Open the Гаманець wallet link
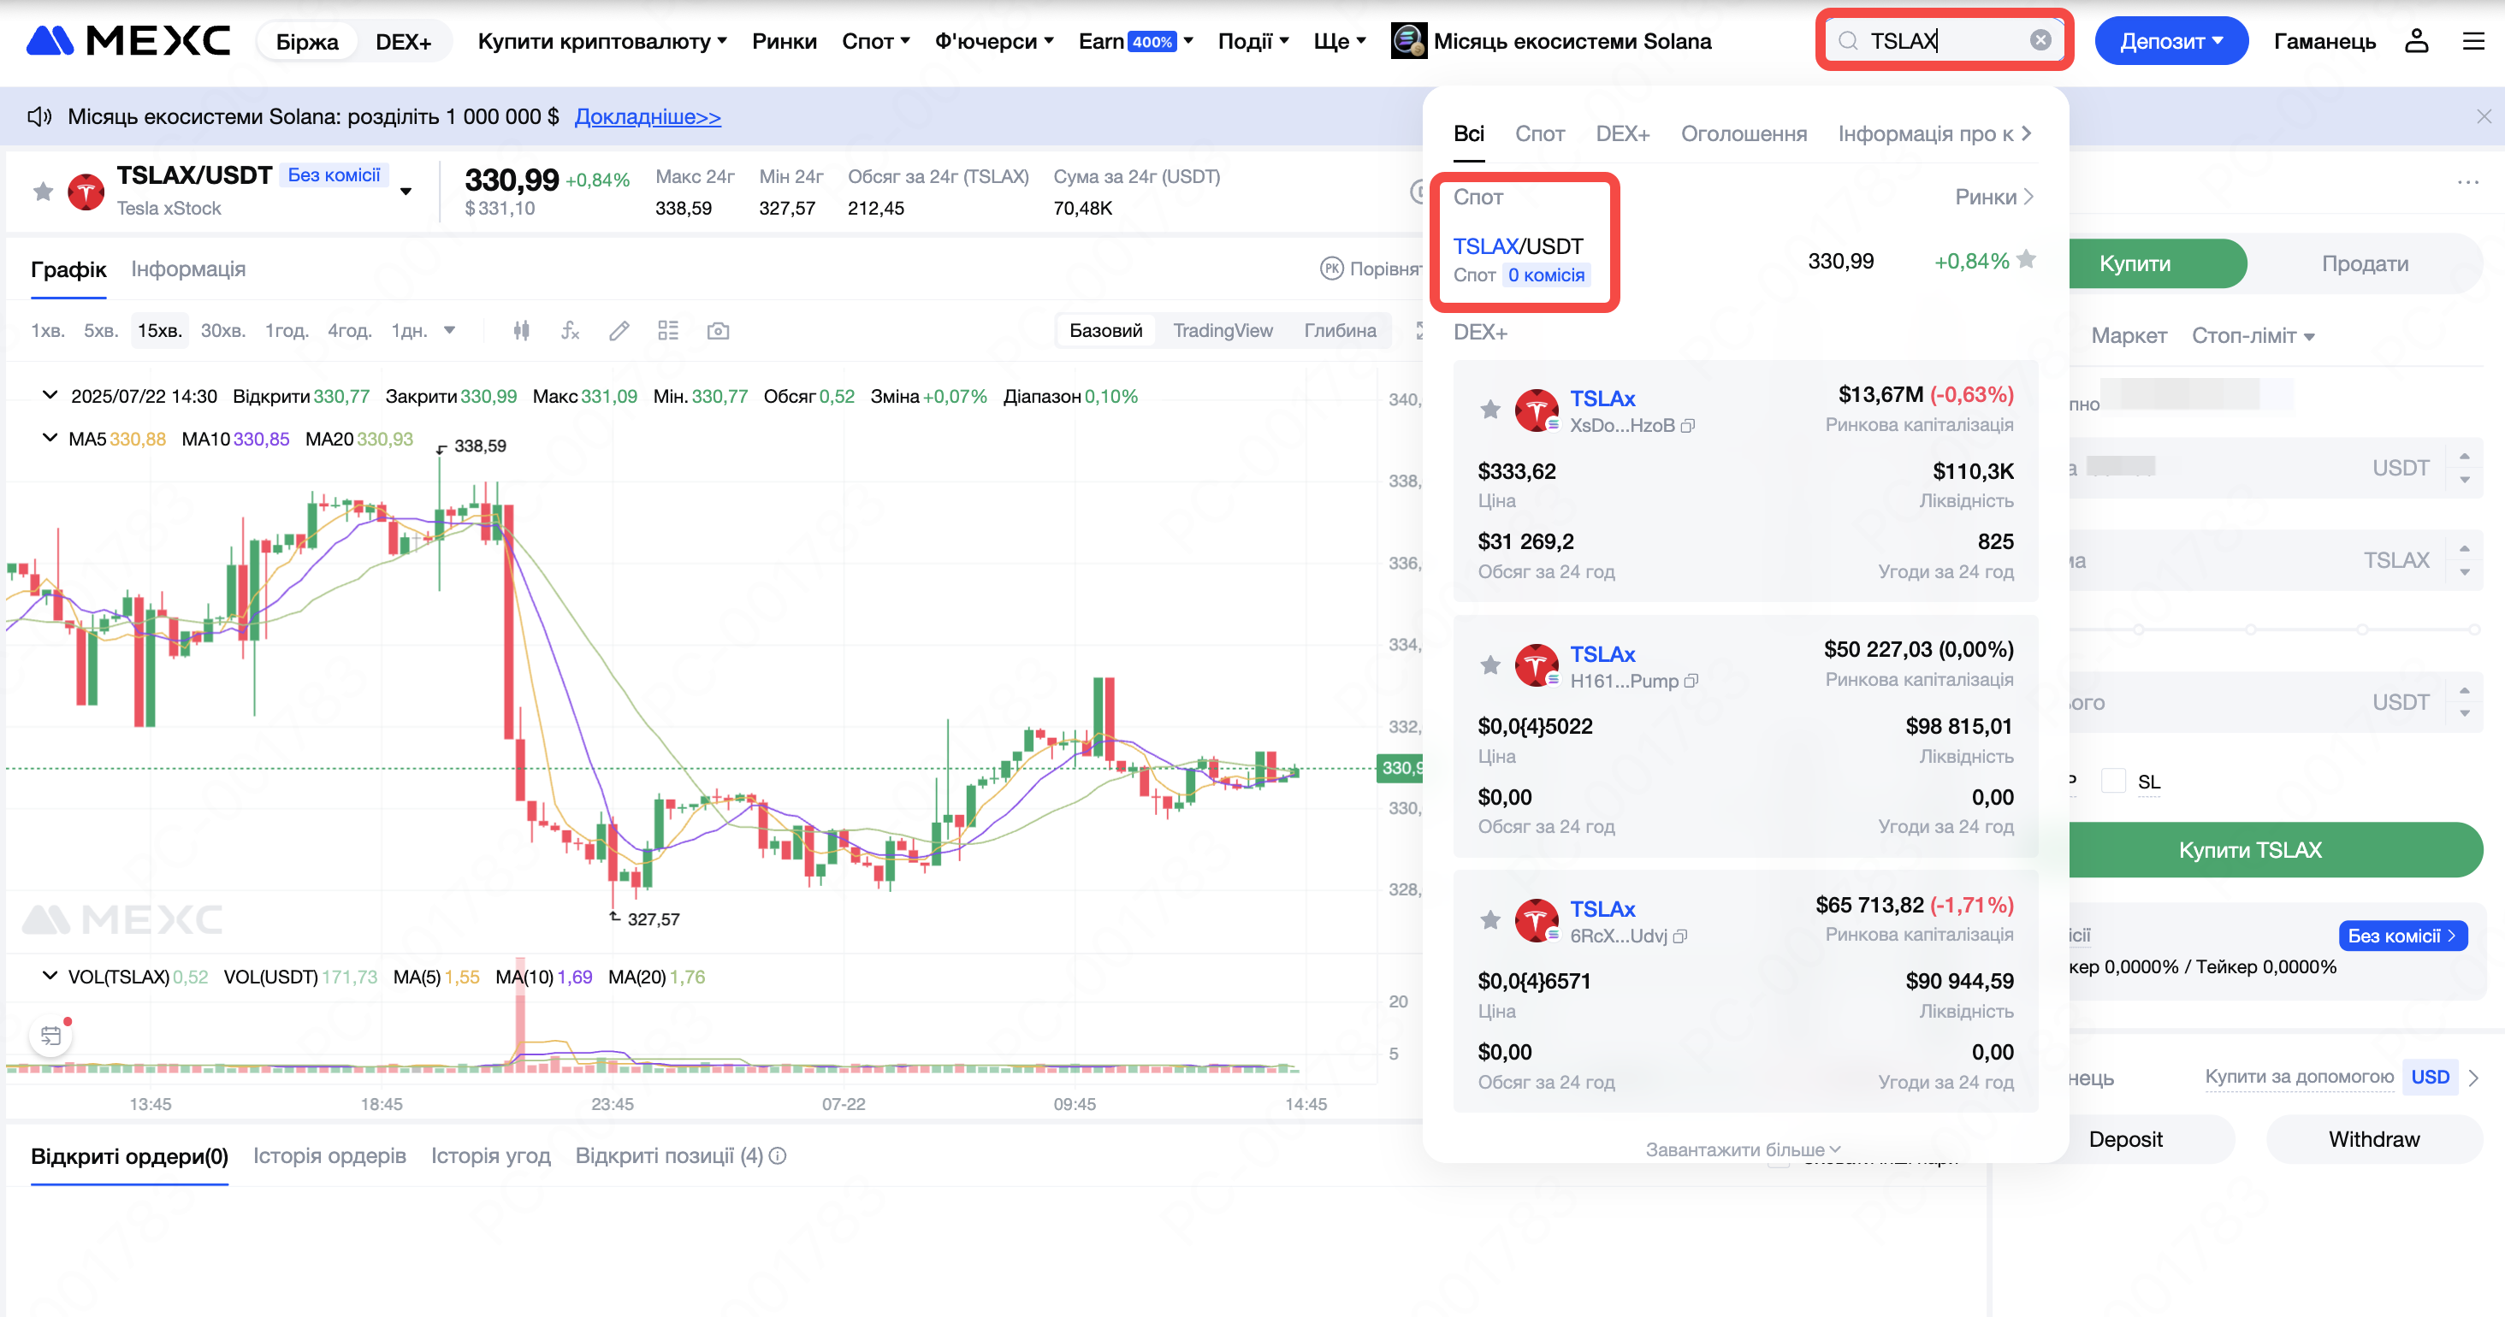 (x=2324, y=41)
